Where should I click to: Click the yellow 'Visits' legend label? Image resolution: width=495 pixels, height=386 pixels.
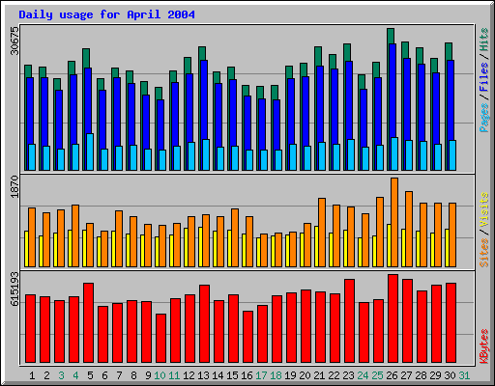[x=484, y=210]
